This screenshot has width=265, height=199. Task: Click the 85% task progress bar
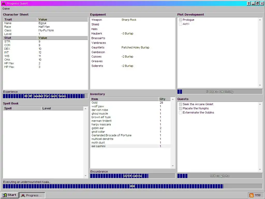tap(132, 186)
